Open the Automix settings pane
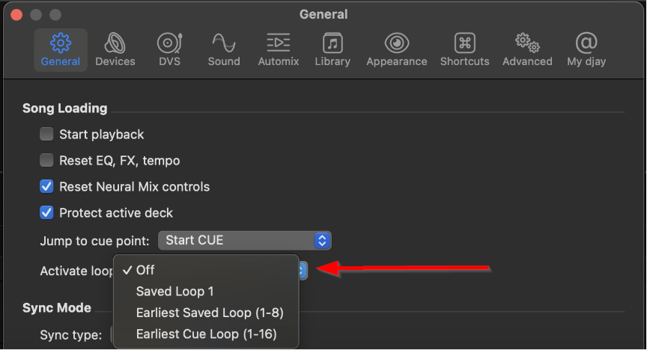The height and width of the screenshot is (350, 647). click(279, 49)
